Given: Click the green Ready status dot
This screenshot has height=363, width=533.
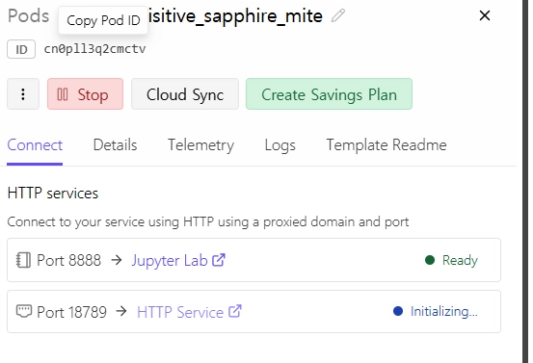Looking at the screenshot, I should (x=430, y=260).
